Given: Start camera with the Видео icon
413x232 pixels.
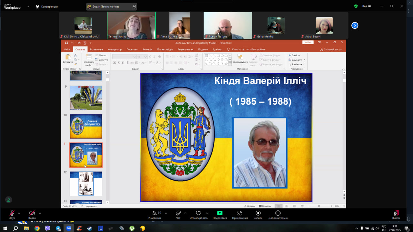Looking at the screenshot, I should [32, 213].
